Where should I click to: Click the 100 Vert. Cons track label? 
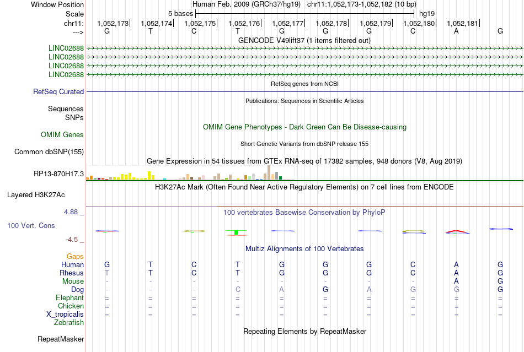[31, 225]
